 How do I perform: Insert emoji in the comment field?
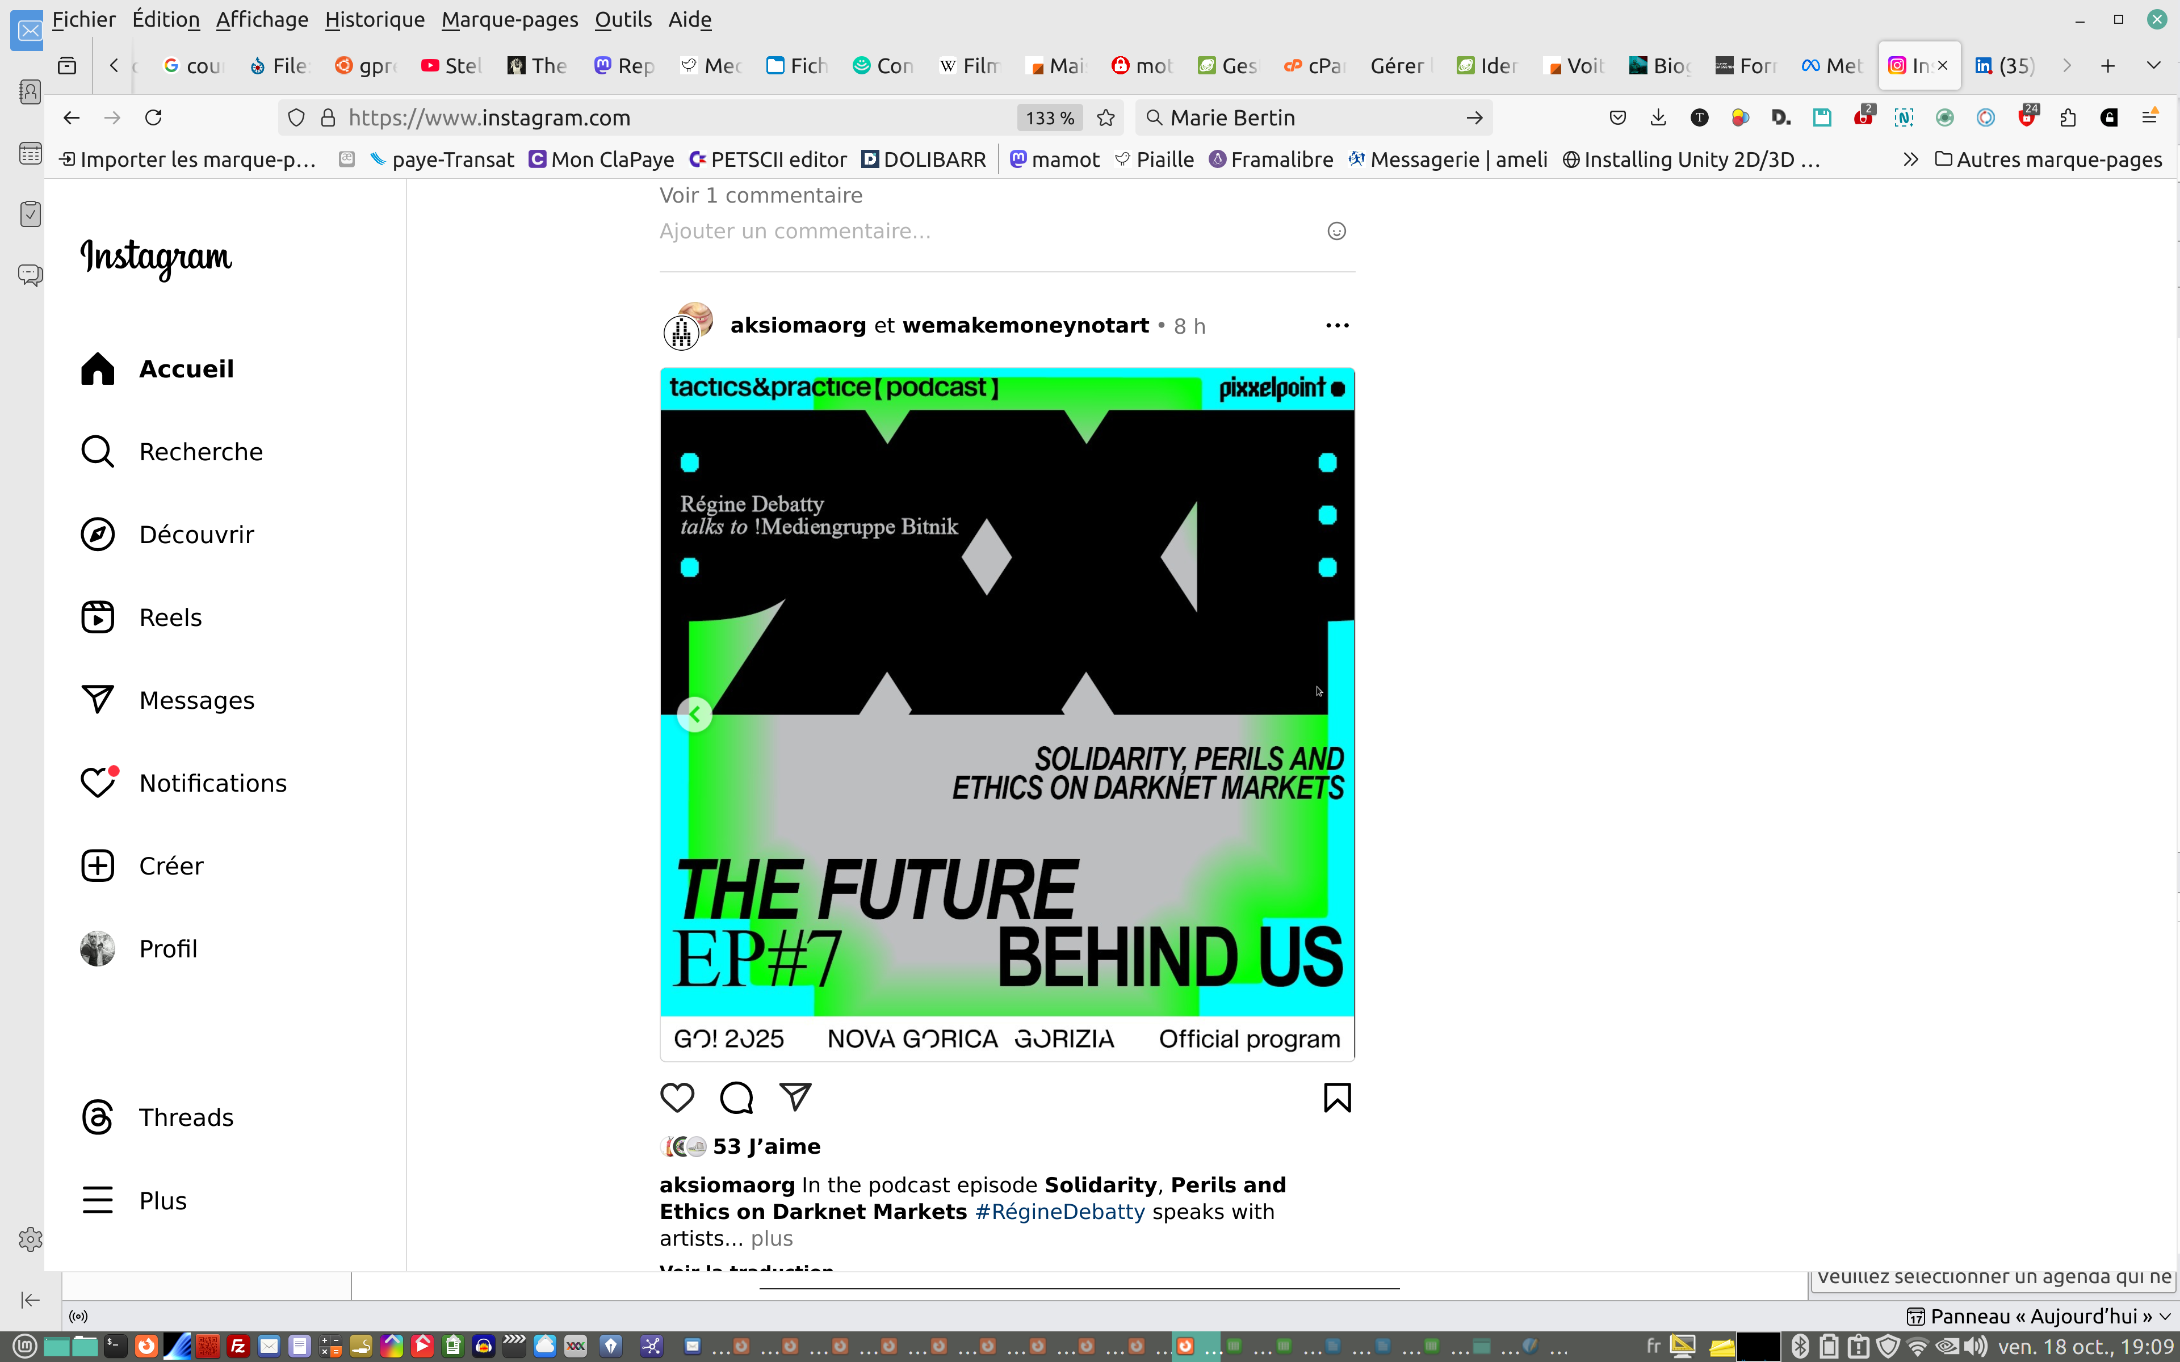[x=1337, y=232]
